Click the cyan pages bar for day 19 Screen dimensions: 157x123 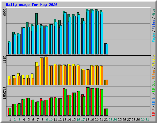coord(93,32)
